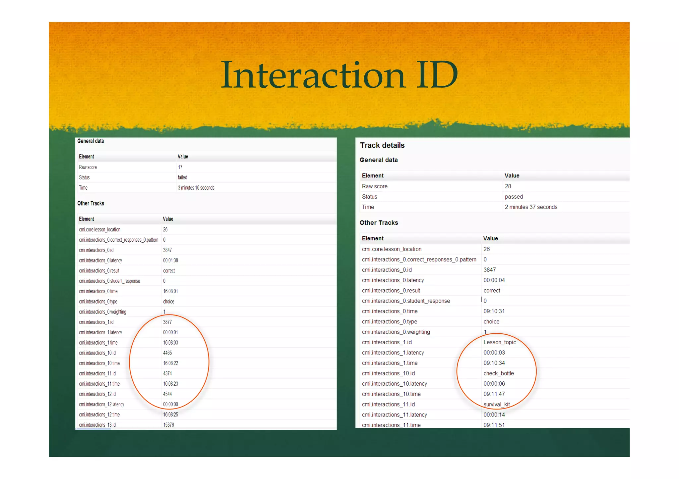Click the time value '09:11:51'
Viewport: 679px width, 479px height.
(494, 425)
